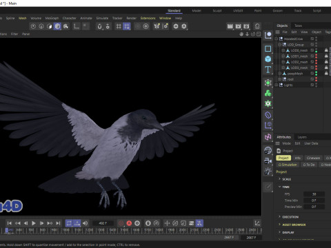Switch to the Layers tab in Attributes
Image resolution: width=331 pixels, height=248 pixels.
[x=302, y=137]
